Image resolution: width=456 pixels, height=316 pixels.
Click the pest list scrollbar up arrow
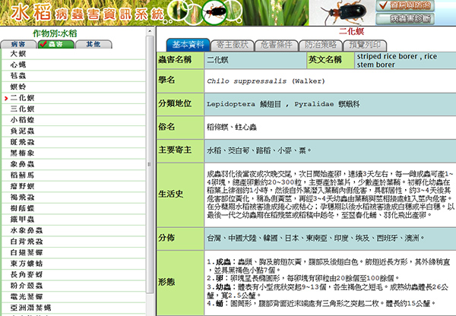click(x=150, y=31)
